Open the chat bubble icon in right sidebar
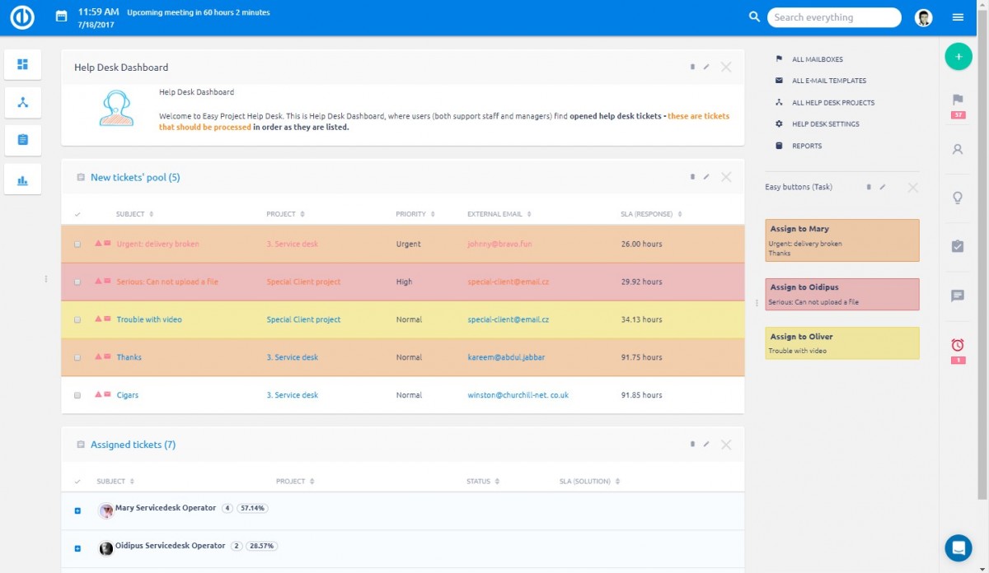The height and width of the screenshot is (573, 989). (958, 296)
